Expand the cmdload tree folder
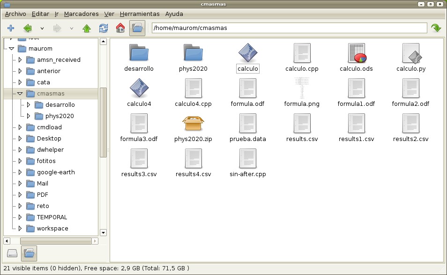 click(x=20, y=127)
